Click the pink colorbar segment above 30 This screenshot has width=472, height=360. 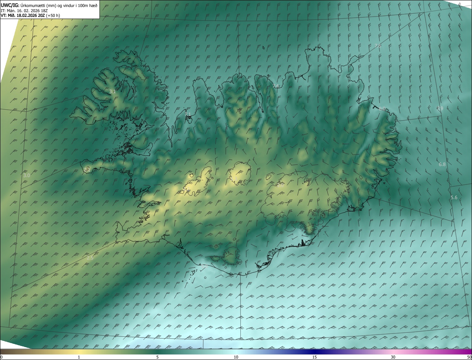pyautogui.click(x=393, y=352)
